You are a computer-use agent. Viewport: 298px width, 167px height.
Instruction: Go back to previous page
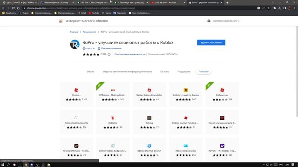coord(3,8)
